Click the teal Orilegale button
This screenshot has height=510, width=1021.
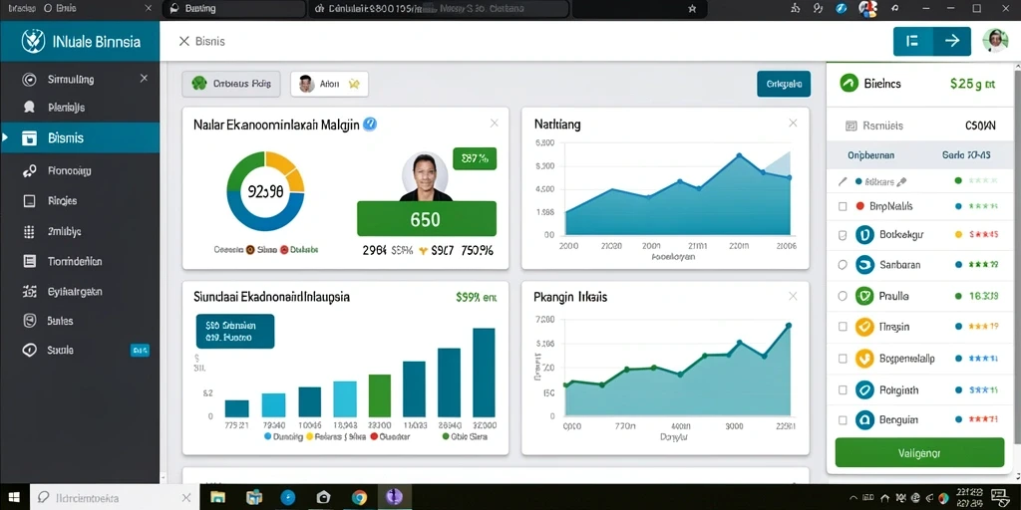pos(784,84)
